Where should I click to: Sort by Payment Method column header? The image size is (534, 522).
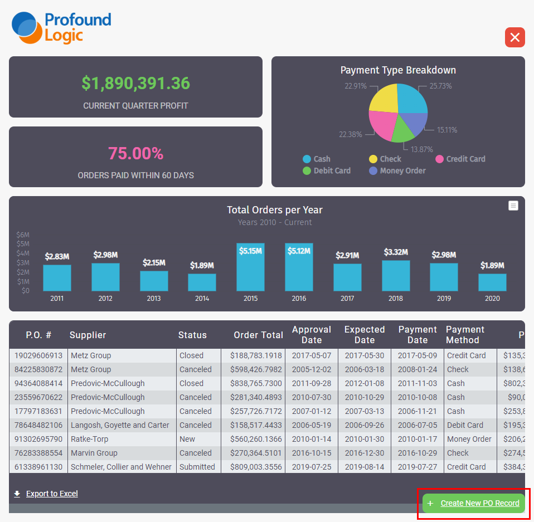[x=465, y=334]
